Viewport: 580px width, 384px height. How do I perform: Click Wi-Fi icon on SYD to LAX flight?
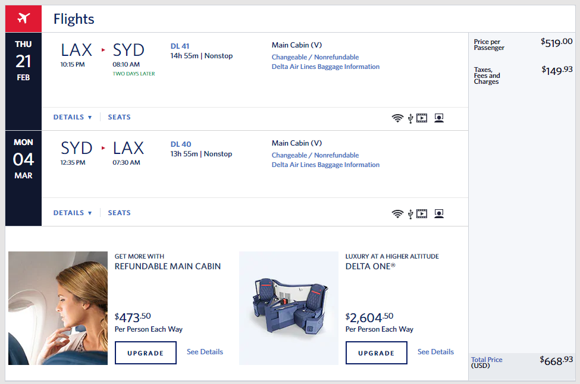pyautogui.click(x=397, y=213)
